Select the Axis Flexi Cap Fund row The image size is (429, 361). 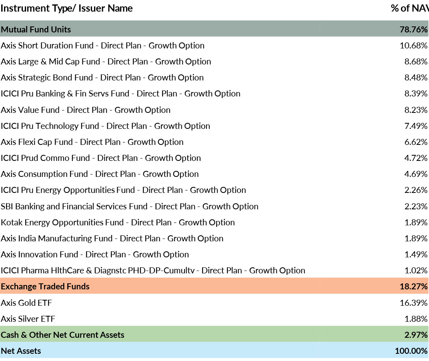coord(92,142)
